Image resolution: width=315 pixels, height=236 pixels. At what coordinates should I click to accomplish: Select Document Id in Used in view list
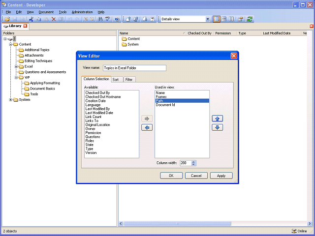(165, 105)
